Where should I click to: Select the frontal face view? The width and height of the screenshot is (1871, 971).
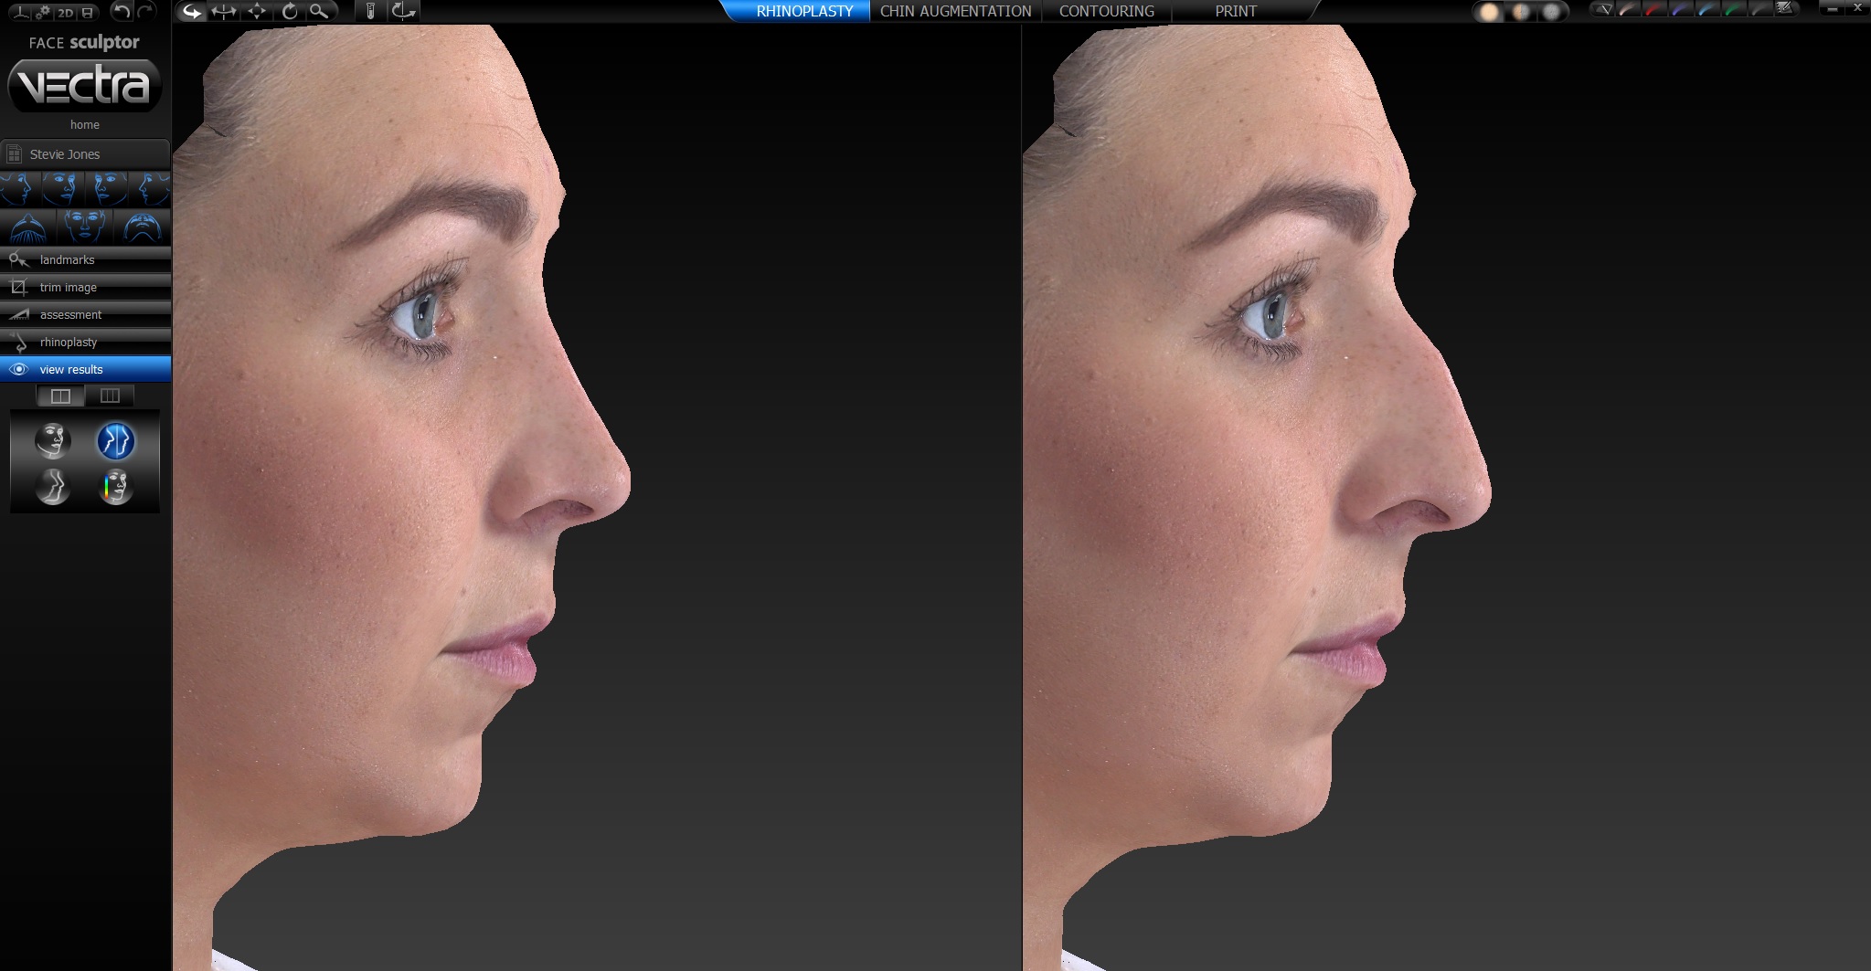[x=85, y=227]
